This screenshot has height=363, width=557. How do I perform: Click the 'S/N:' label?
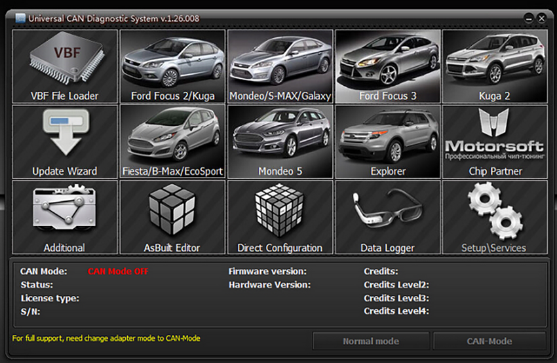[x=31, y=312]
